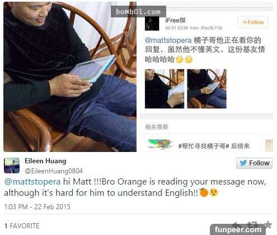
Task: Click the 1:03 PM - 22 Feb 2015 timestamp
Action: (37, 207)
